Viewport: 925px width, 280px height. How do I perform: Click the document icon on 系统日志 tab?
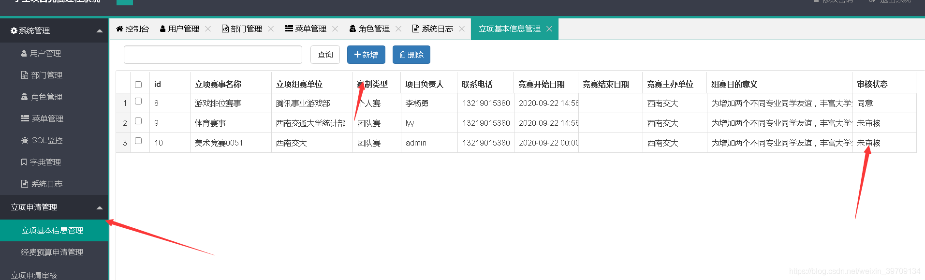click(416, 29)
